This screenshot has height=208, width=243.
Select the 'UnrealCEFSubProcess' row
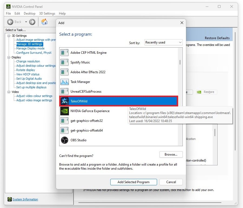119,92
